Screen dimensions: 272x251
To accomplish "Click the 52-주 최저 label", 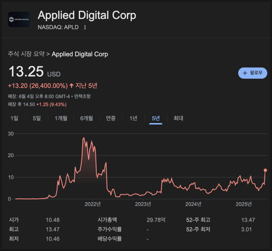I will click(198, 230).
